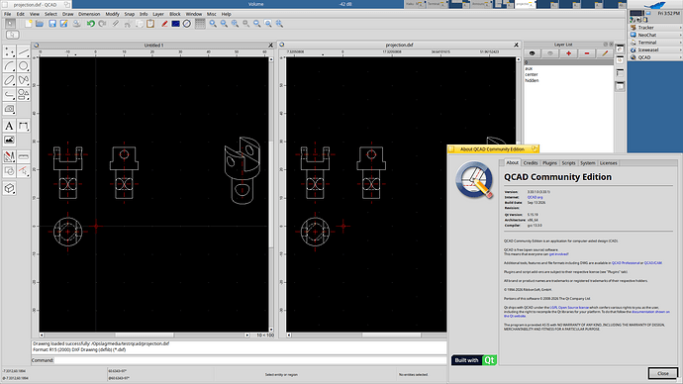Viewport: 683px width, 384px height.
Task: Toggle the grid display icon
Action: click(200, 24)
